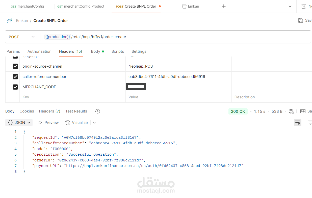Click the filter response icon
The height and width of the screenshot is (198, 312).
click(310, 123)
